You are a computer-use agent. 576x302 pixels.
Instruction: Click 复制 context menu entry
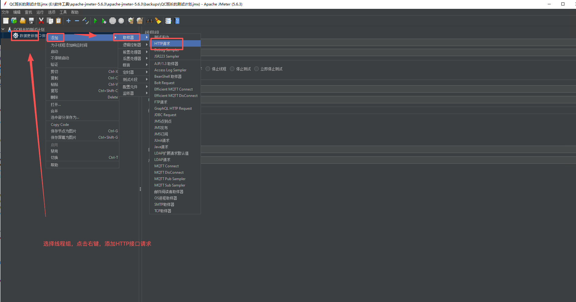point(82,78)
